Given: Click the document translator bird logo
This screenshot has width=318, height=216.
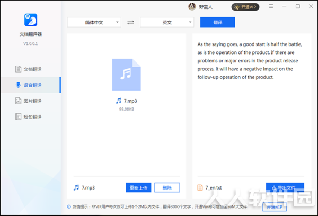Looking at the screenshot, I should pos(31,20).
